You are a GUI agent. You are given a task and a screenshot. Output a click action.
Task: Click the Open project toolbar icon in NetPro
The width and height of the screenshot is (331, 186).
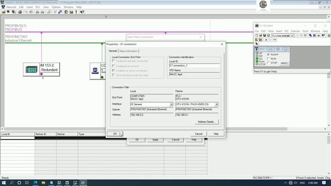[4, 12]
